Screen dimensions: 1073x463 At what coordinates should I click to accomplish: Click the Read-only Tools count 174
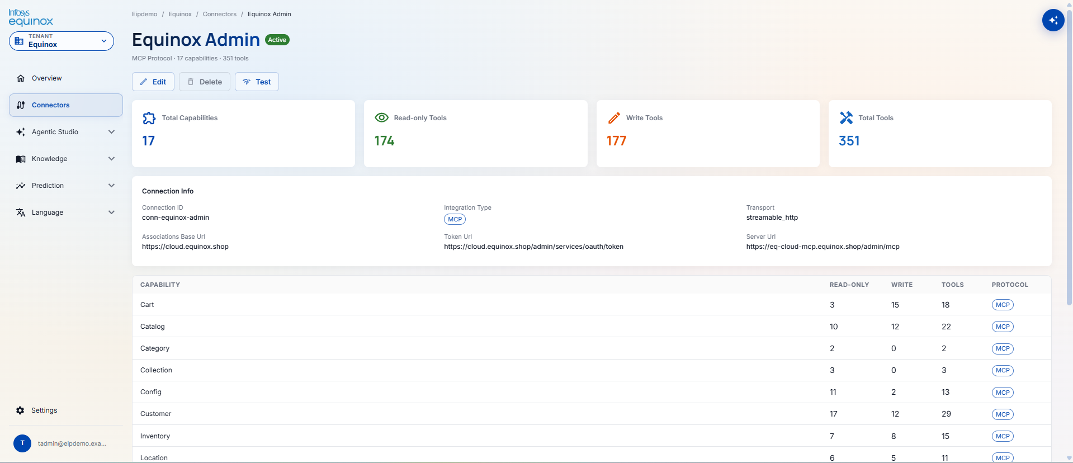[385, 141]
